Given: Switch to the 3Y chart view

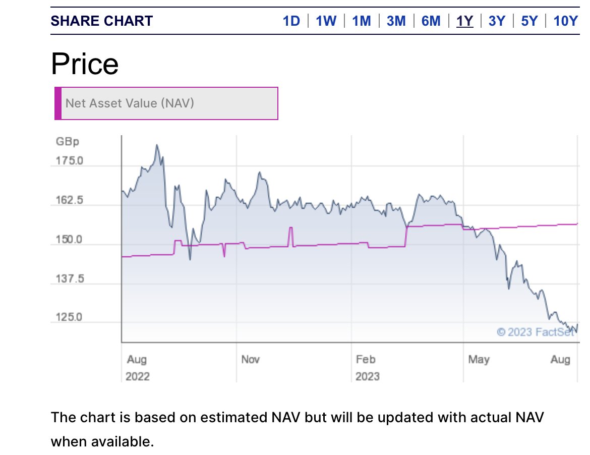Looking at the screenshot, I should pos(497,21).
